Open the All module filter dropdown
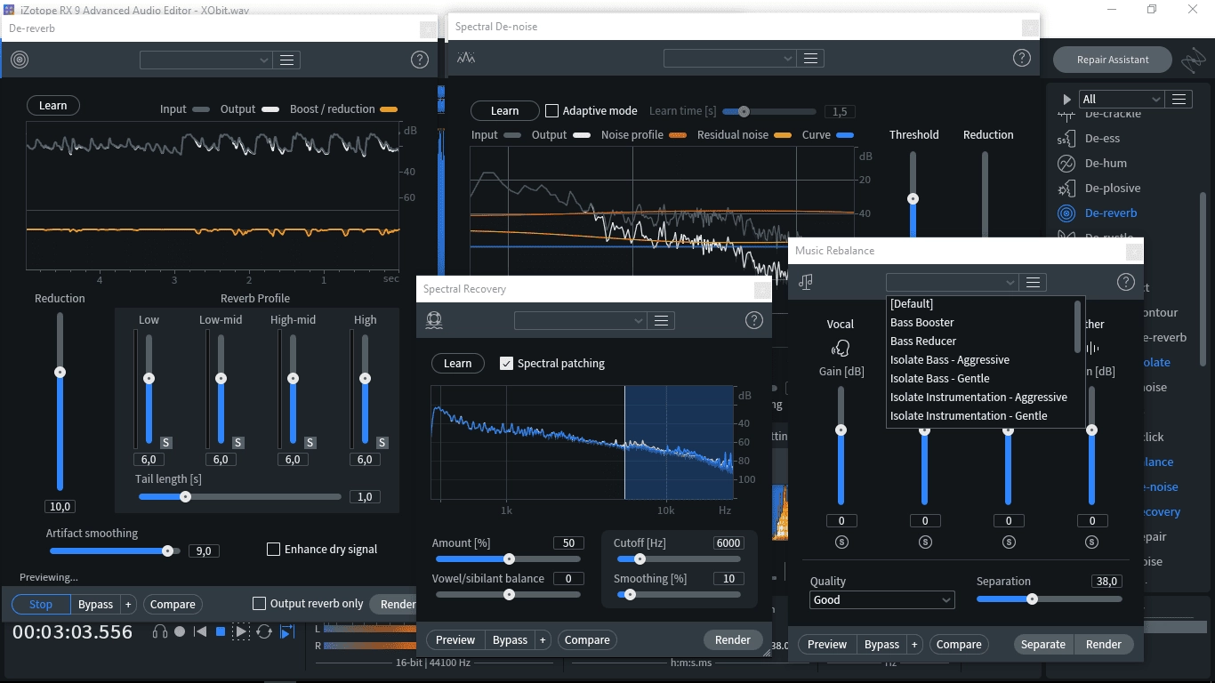 [1121, 99]
